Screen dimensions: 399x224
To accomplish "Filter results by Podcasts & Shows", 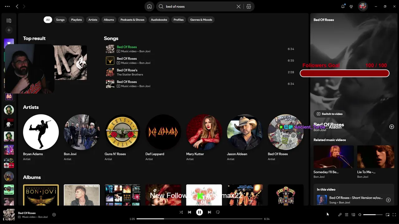I will click(132, 20).
